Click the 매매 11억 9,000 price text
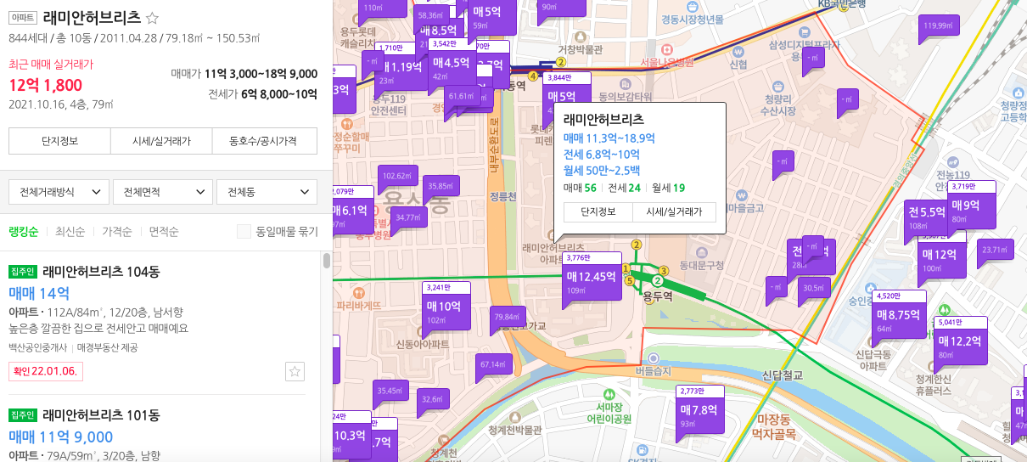The image size is (1027, 462). tap(60, 437)
